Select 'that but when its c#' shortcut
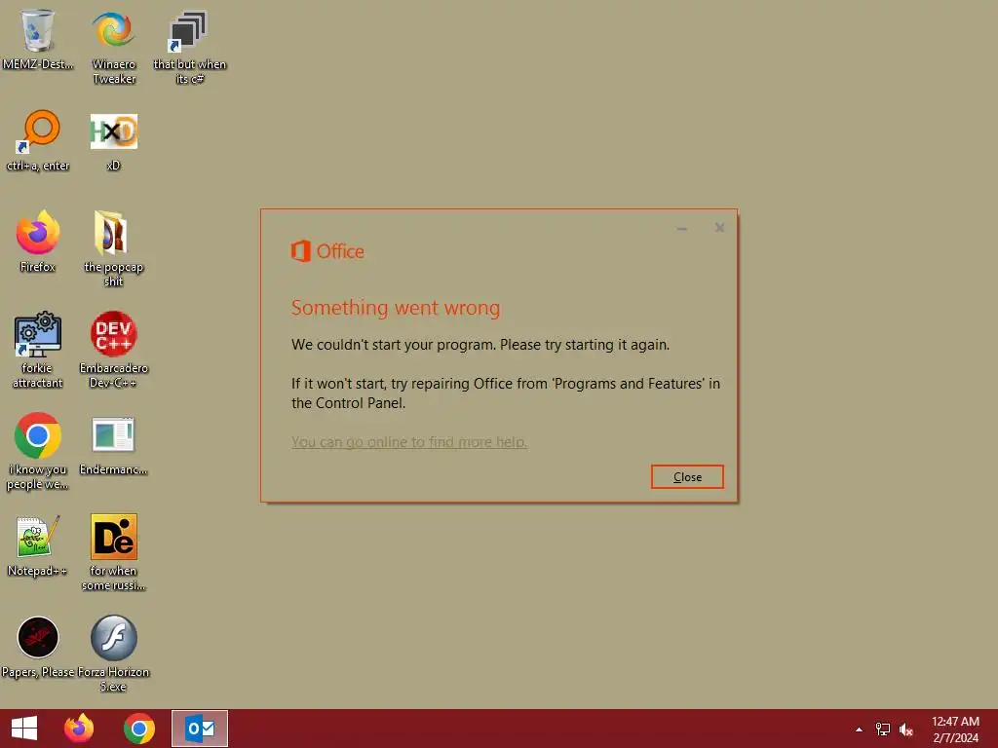Screen dimensions: 998x748 tap(190, 47)
